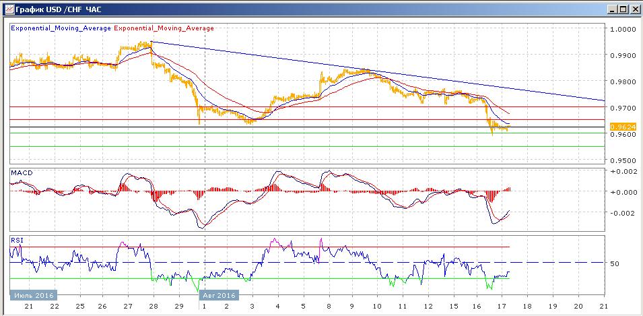Select the blue Exponential_Moving_Average legend label
Image resolution: width=643 pixels, height=316 pixels.
(61, 28)
